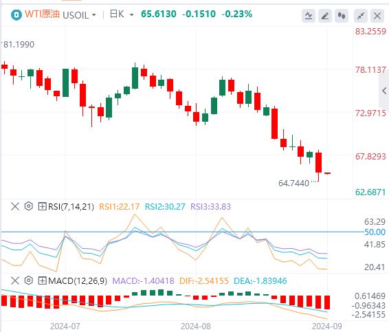Screen dimensions: 389x332
Task: Click the RSI1:22.17 value
Action: tap(120, 207)
